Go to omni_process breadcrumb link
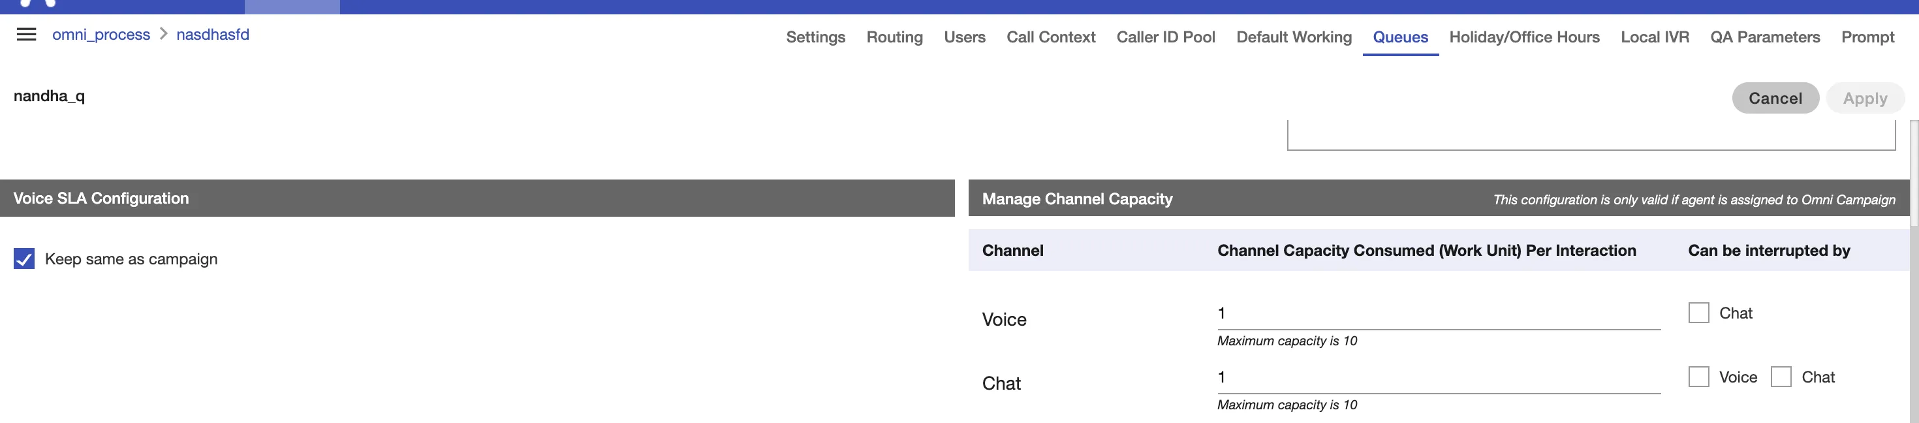 coord(101,34)
